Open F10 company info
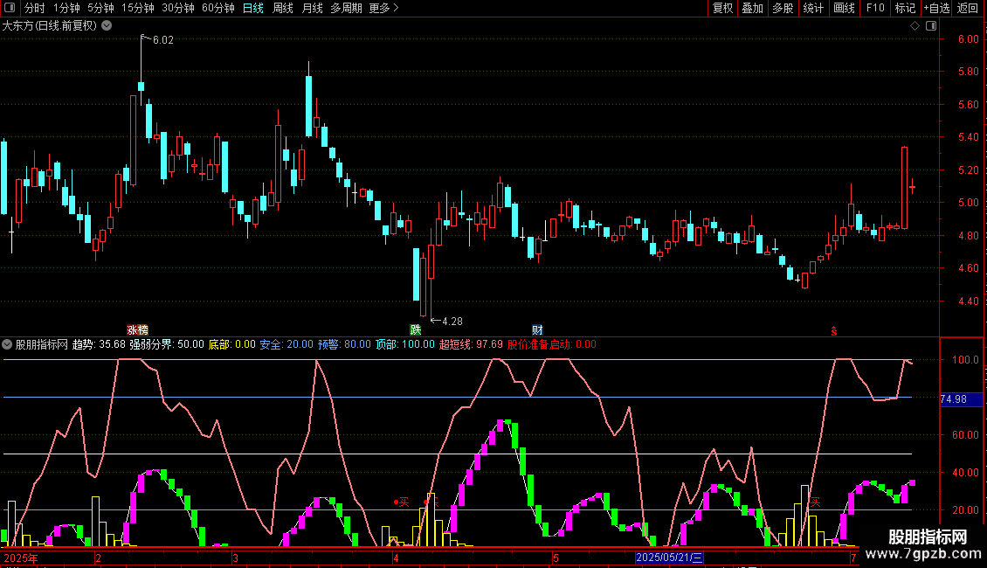 [x=875, y=8]
